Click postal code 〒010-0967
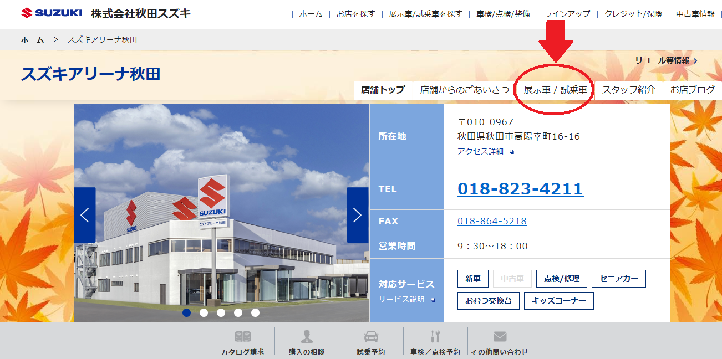 pyautogui.click(x=486, y=122)
